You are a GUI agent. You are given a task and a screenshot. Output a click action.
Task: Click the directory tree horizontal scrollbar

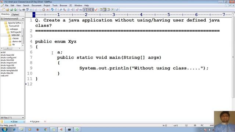point(11,48)
